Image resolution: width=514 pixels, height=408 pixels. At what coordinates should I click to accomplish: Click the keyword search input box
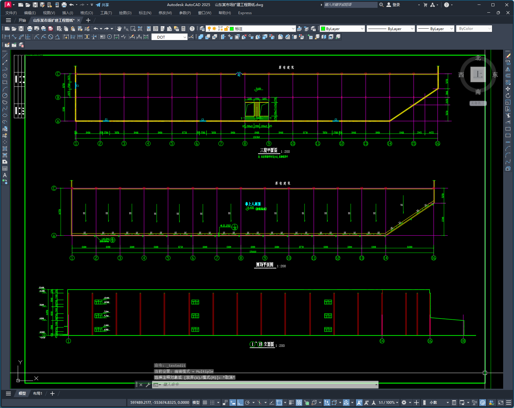coord(350,5)
